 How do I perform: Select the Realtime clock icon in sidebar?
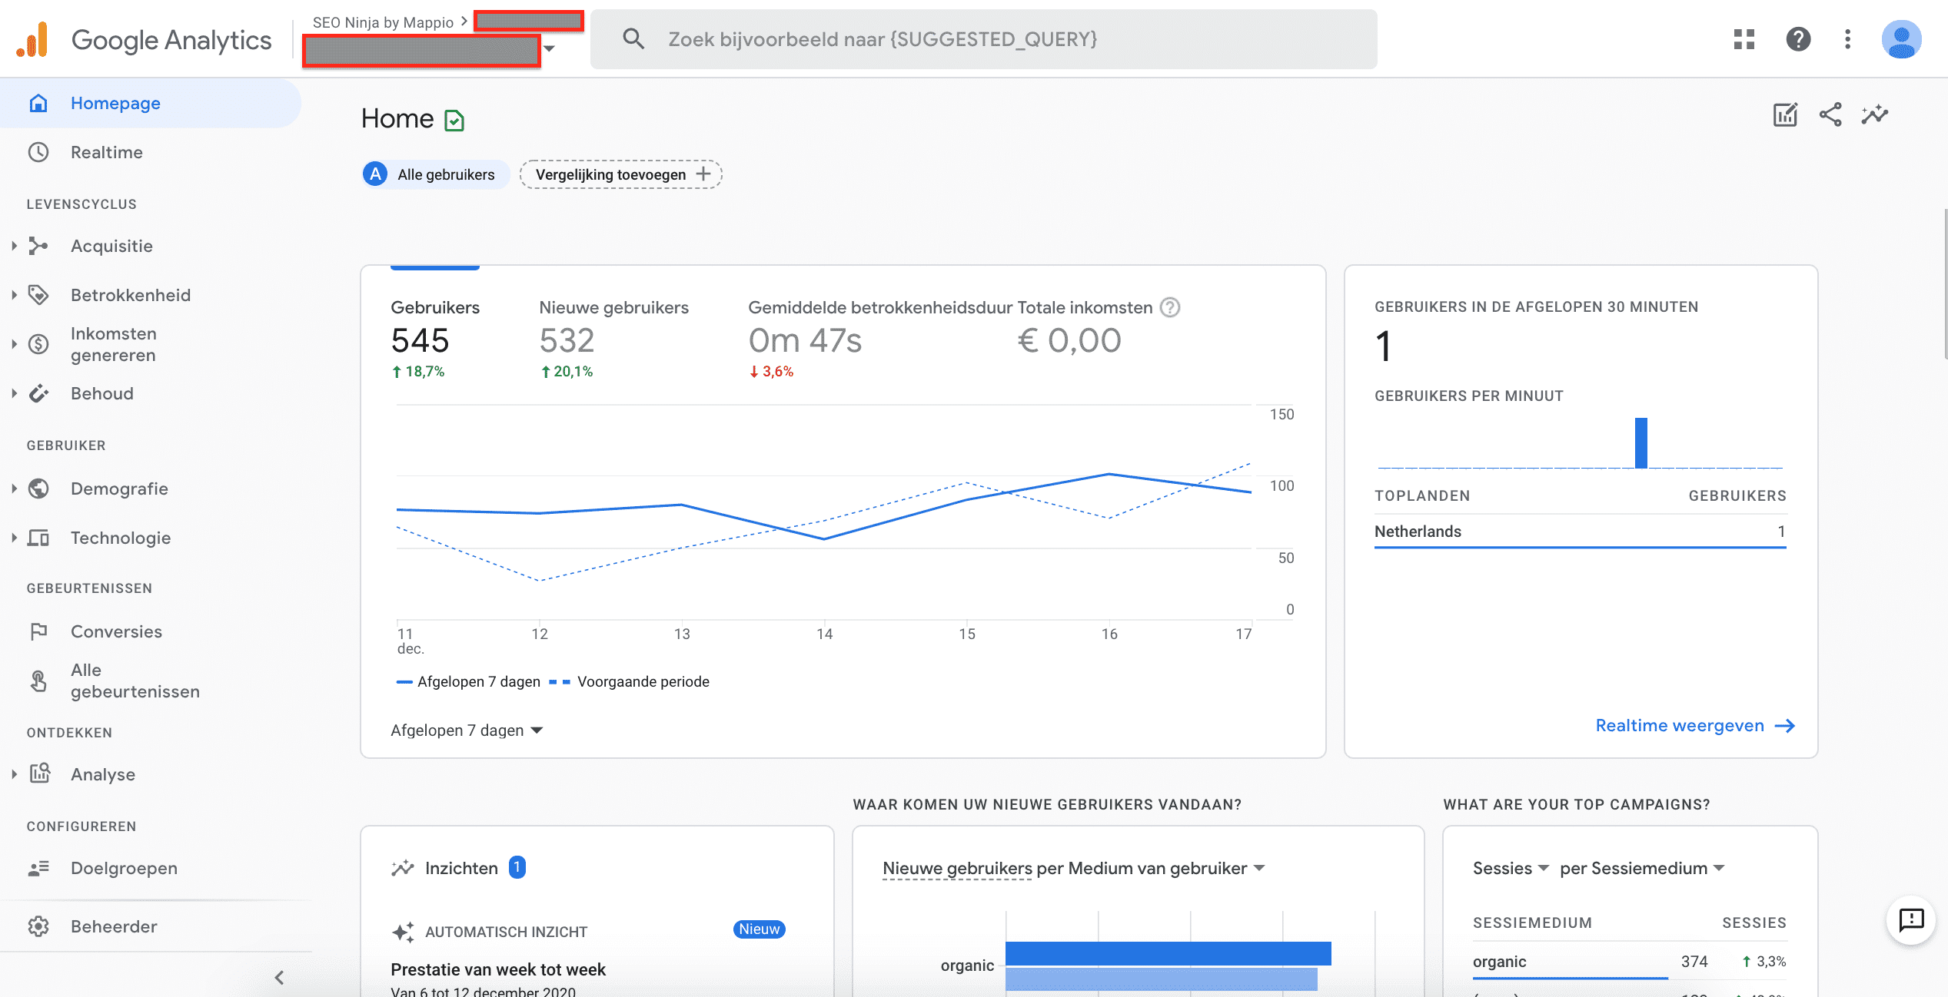[x=39, y=151]
